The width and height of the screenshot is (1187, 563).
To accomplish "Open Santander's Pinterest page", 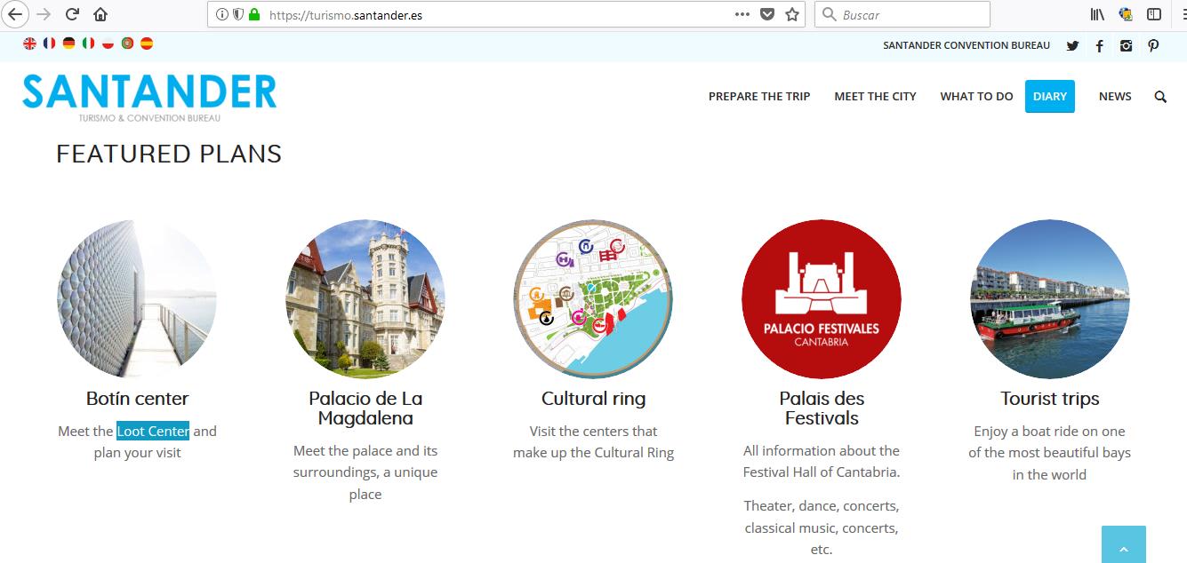I will [1153, 46].
